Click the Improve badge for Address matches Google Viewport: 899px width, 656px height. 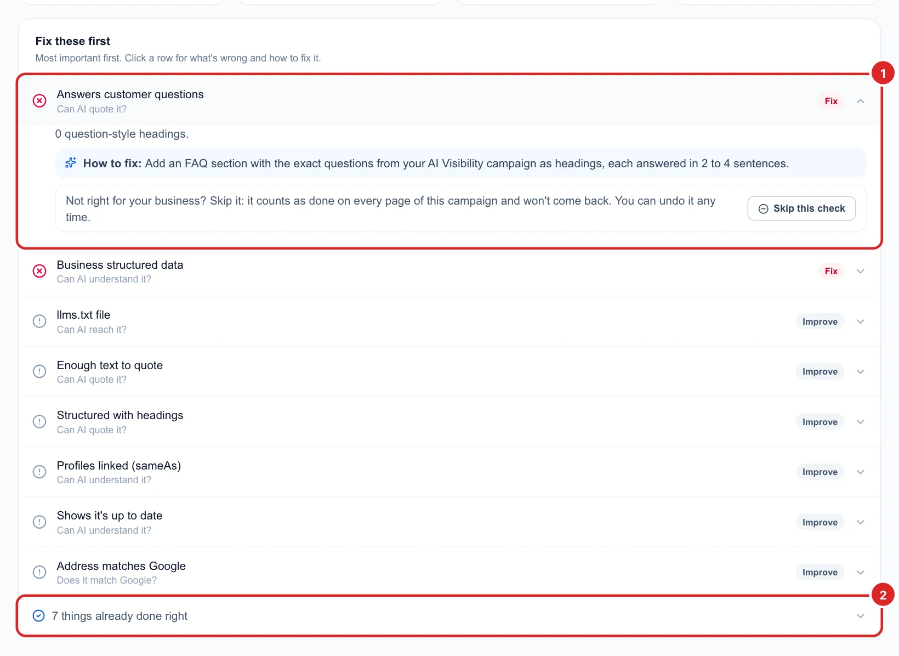tap(820, 572)
